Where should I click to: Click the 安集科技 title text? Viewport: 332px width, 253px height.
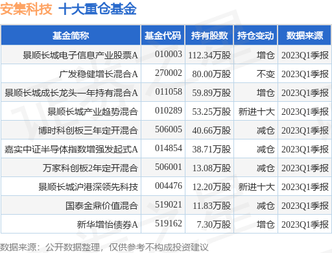26,9
